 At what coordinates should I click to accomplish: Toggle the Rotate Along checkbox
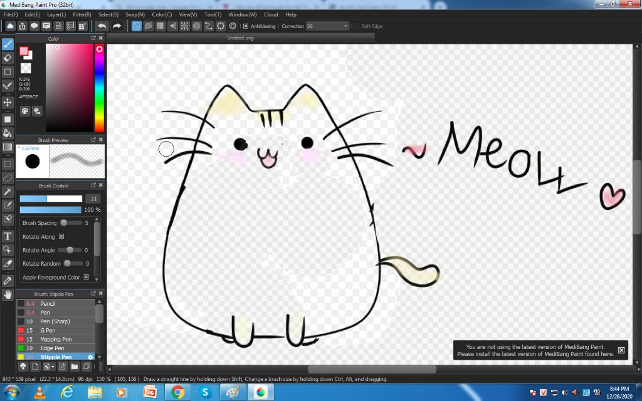[x=61, y=236]
